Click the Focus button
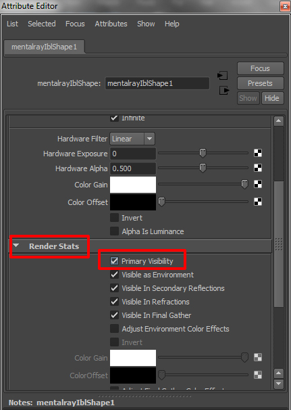The image size is (291, 410). coord(260,68)
